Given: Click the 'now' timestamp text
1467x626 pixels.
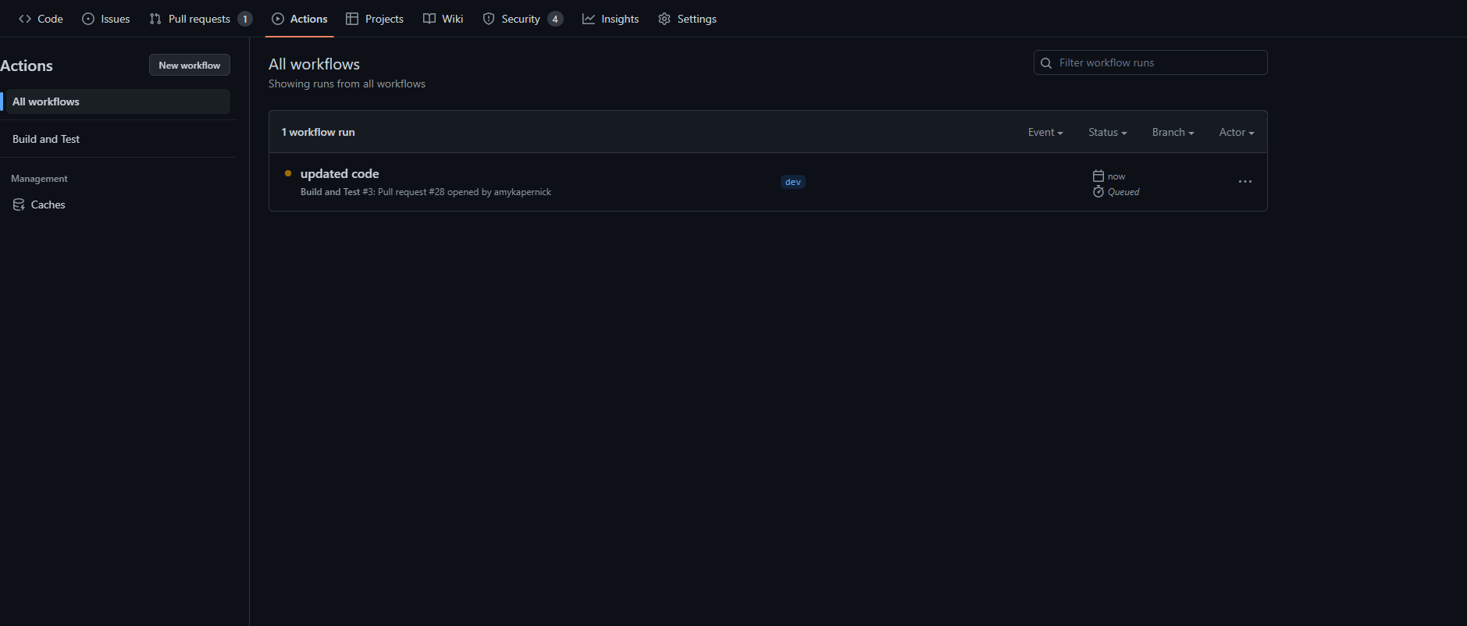Looking at the screenshot, I should point(1116,176).
